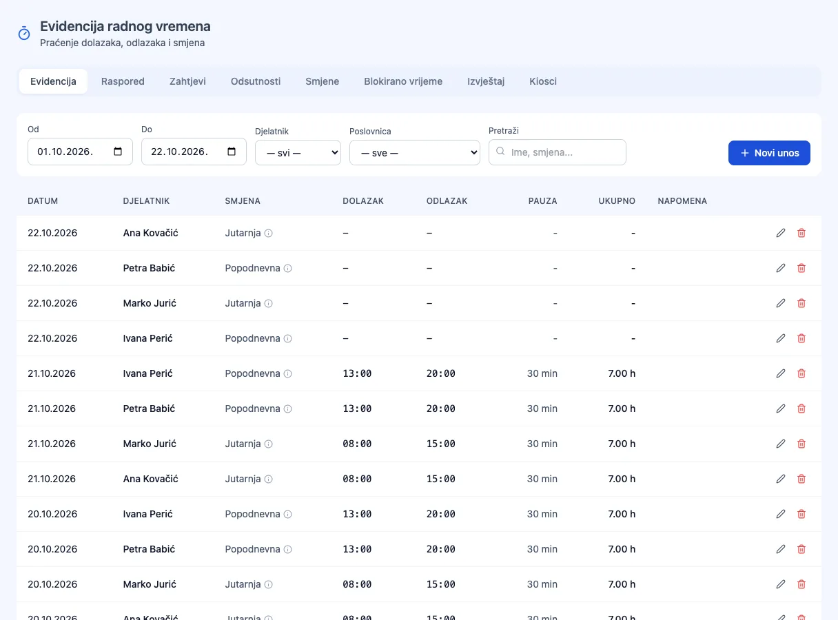Edit Petra Babić's 21.10.2026 entry

[x=781, y=409]
